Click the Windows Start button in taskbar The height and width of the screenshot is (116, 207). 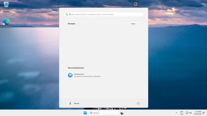pos(85,113)
